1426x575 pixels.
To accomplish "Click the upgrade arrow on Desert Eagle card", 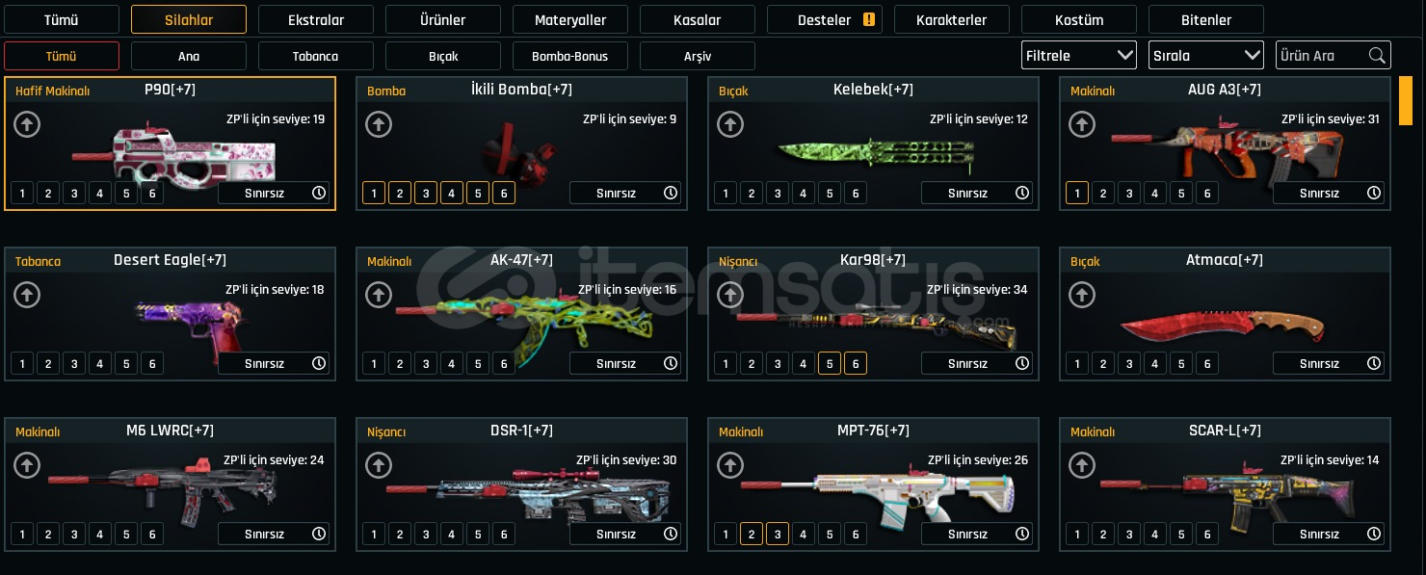I will tap(27, 295).
